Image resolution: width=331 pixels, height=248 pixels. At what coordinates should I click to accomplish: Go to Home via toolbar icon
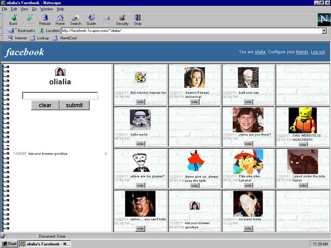tap(60, 20)
